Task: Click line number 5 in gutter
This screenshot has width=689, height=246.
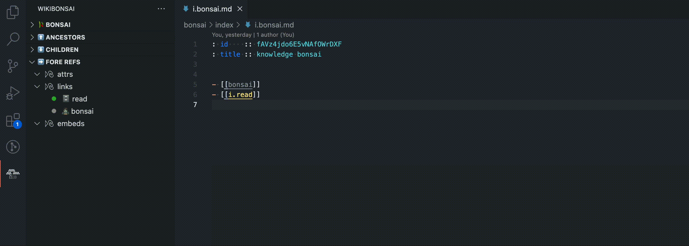Action: (195, 85)
